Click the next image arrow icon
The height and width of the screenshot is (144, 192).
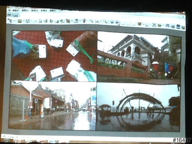pos(117,22)
